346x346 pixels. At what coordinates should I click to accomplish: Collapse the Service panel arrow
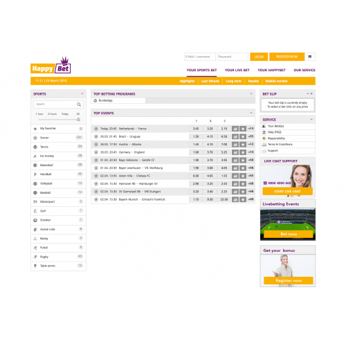click(x=311, y=119)
